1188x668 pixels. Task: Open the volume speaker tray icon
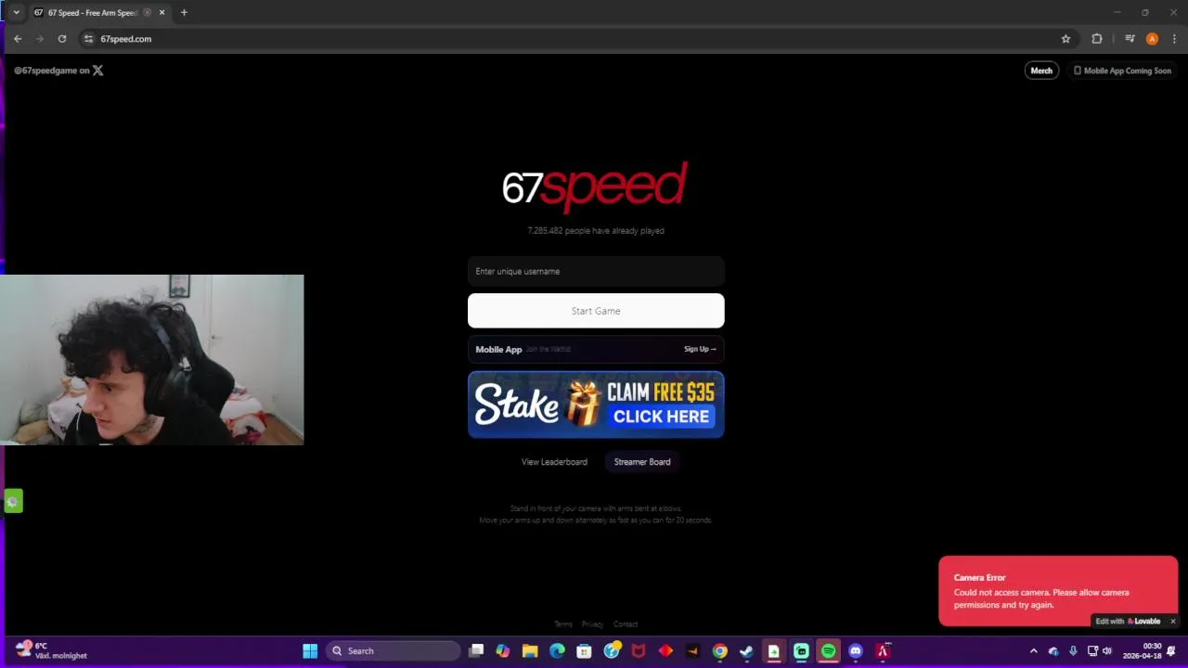click(x=1106, y=651)
